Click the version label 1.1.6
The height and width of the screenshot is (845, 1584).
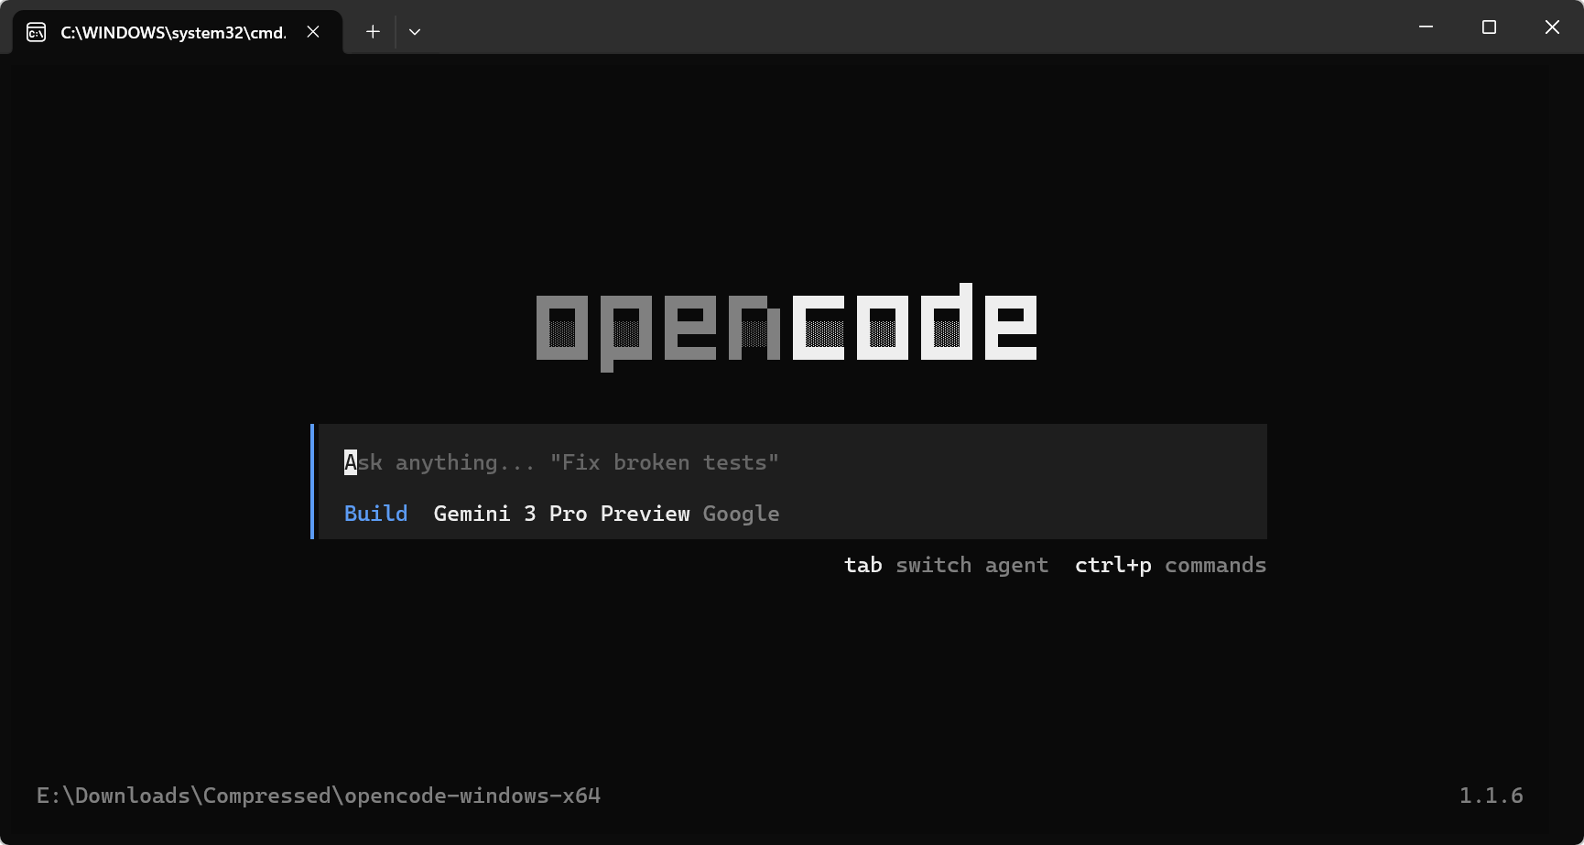pyautogui.click(x=1492, y=796)
